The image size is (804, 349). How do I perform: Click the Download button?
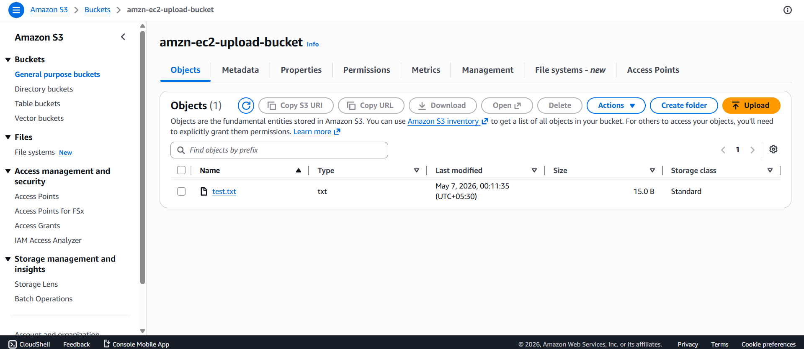[x=443, y=106]
